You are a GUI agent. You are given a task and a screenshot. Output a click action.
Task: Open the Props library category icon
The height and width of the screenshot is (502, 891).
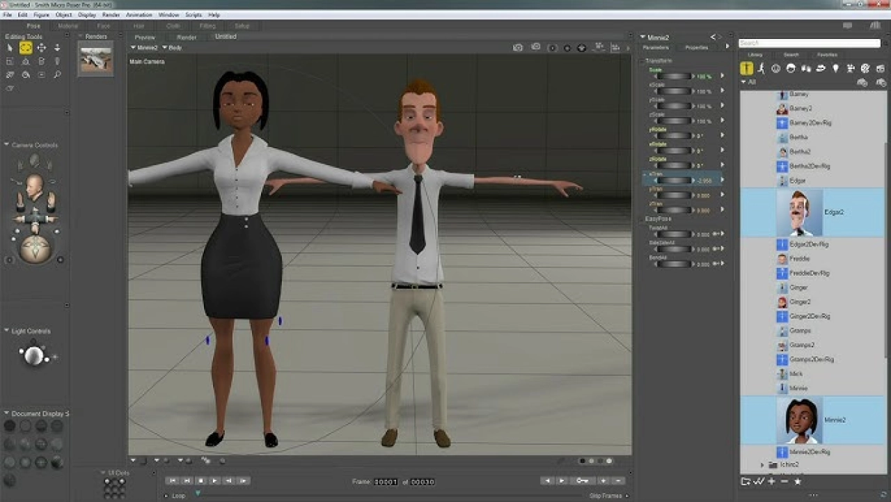pos(821,68)
